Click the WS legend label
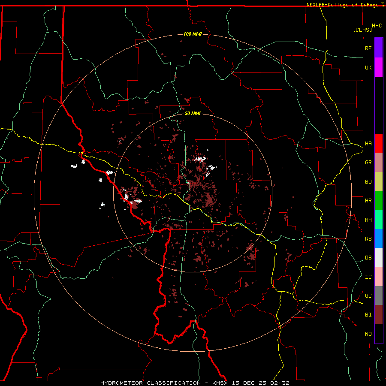386x386 pixels. tap(368, 239)
